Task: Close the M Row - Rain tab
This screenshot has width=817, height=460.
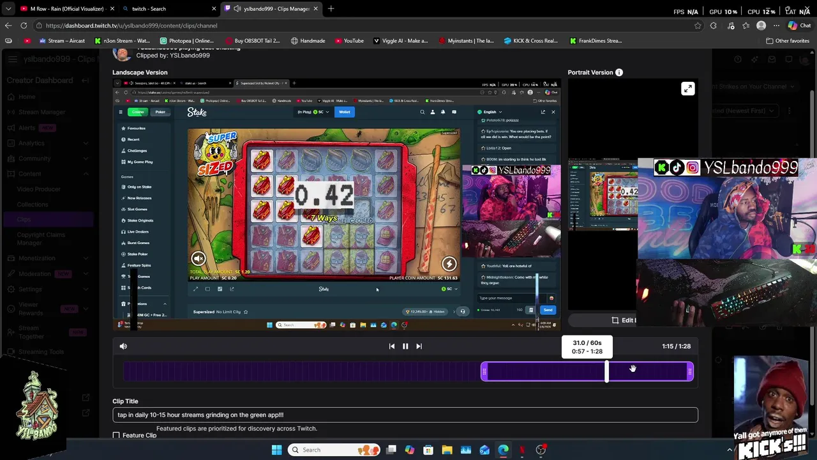Action: point(112,9)
